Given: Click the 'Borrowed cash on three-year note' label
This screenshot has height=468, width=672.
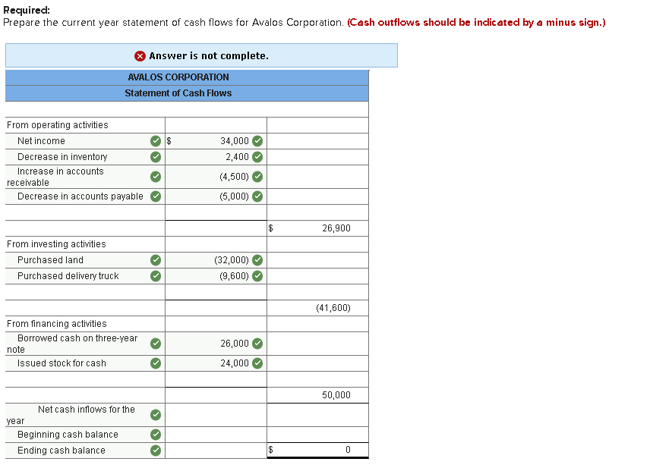Looking at the screenshot, I should (x=72, y=344).
